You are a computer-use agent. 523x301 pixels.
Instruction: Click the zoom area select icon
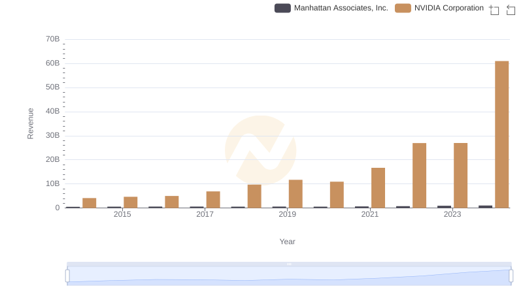[494, 10]
